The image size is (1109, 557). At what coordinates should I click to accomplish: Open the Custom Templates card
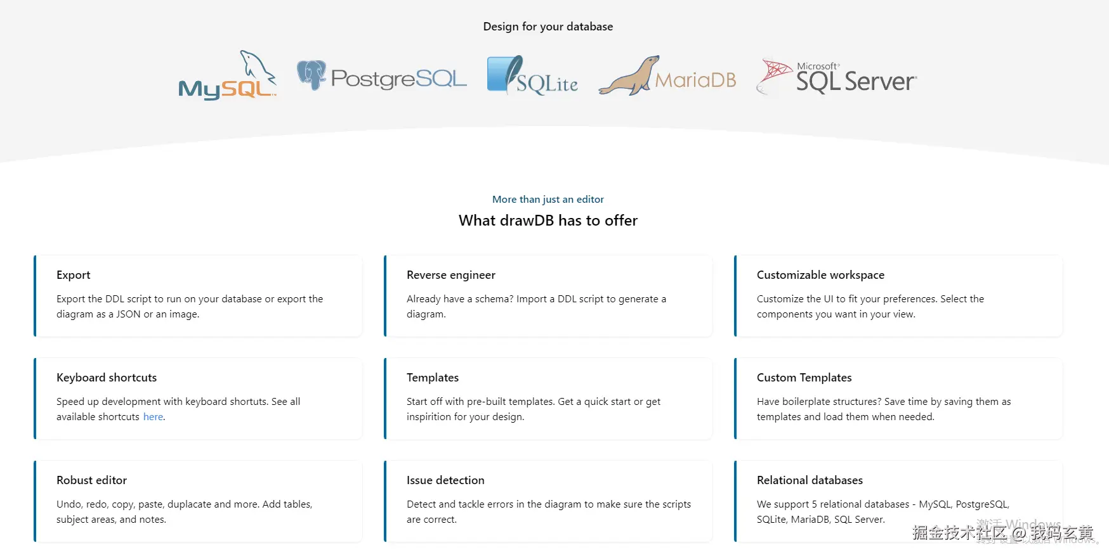click(898, 399)
